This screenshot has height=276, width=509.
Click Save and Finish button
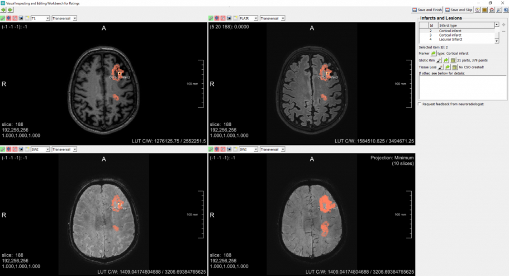point(427,10)
